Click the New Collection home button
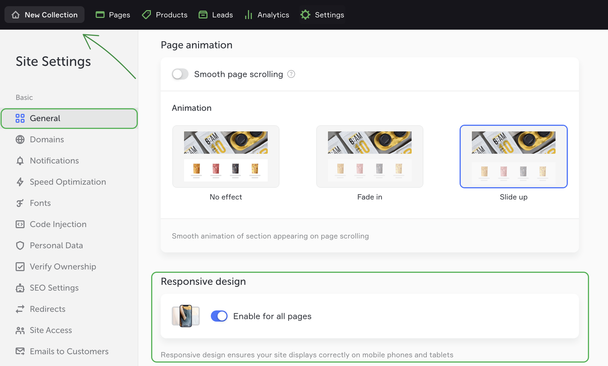608x366 pixels. (x=45, y=15)
